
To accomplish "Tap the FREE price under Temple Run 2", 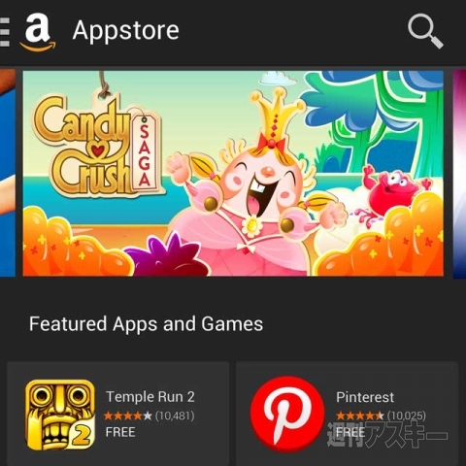I will (120, 432).
